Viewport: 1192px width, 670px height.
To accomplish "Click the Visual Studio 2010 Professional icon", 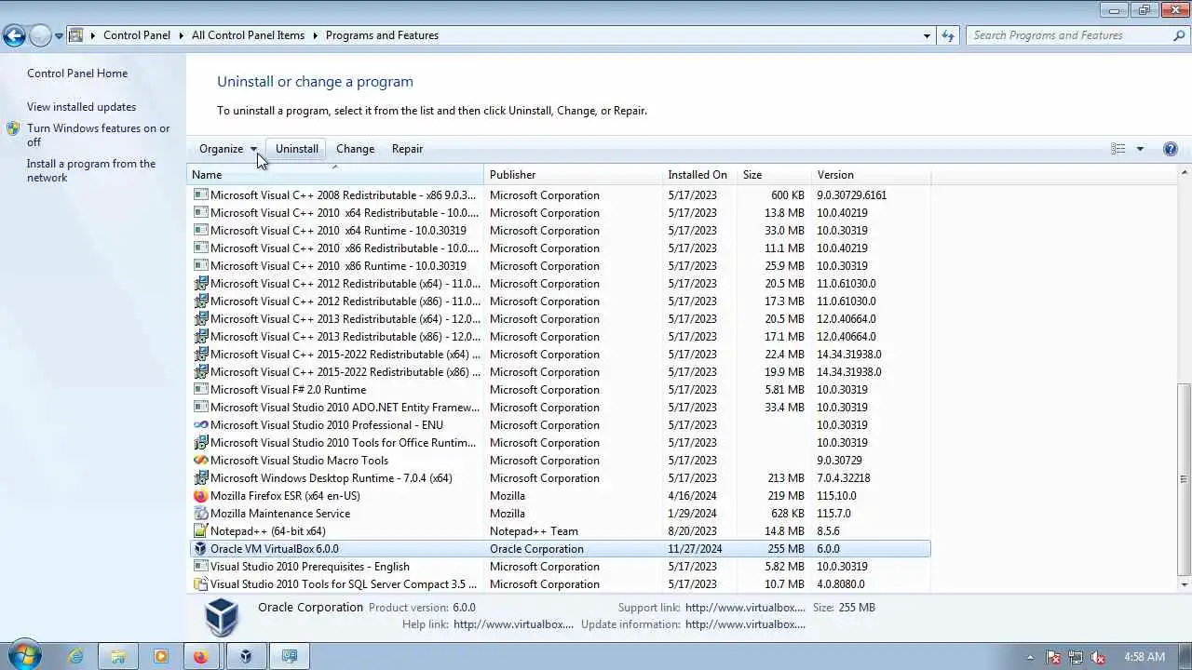I will point(200,425).
